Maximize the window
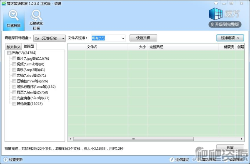The image size is (250, 164). [x=231, y=3]
